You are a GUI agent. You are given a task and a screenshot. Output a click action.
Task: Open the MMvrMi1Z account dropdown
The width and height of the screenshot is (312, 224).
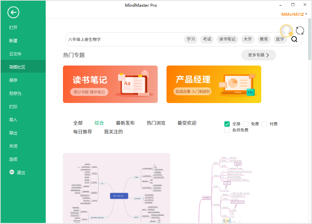click(294, 14)
